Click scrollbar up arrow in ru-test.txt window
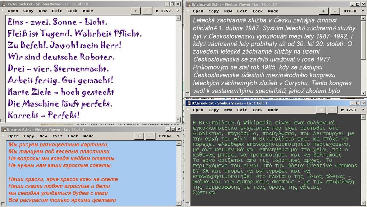The image size is (367, 207). pyautogui.click(x=179, y=143)
